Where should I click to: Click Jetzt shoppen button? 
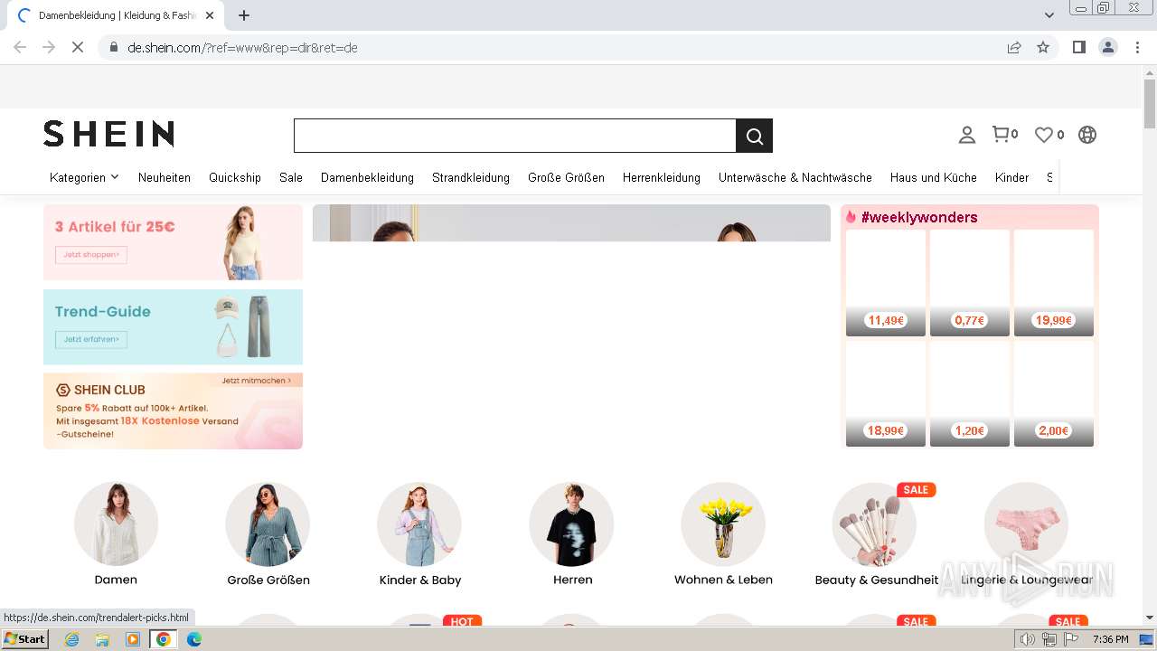tap(91, 255)
